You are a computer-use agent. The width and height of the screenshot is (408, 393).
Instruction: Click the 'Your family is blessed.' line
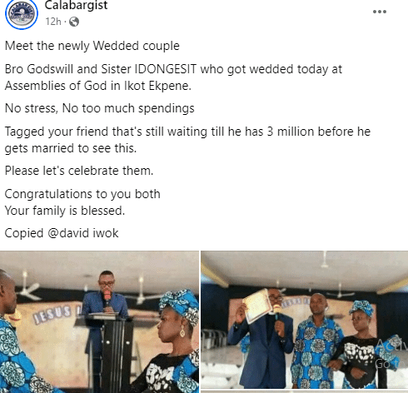[x=65, y=211]
